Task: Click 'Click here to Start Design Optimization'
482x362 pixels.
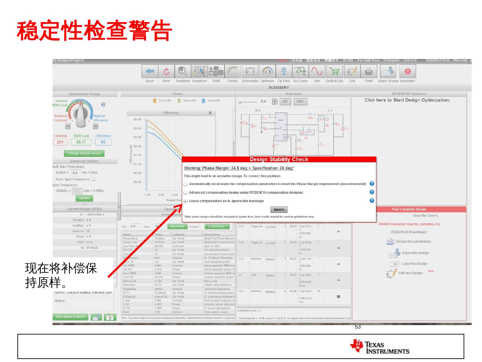Action: coord(407,100)
